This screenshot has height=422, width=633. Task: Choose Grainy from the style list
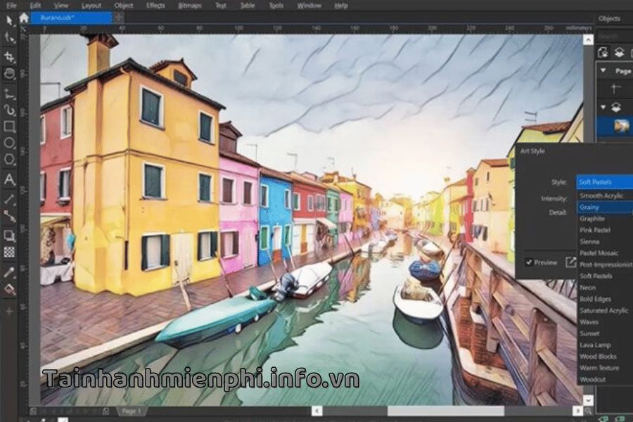[x=589, y=207]
